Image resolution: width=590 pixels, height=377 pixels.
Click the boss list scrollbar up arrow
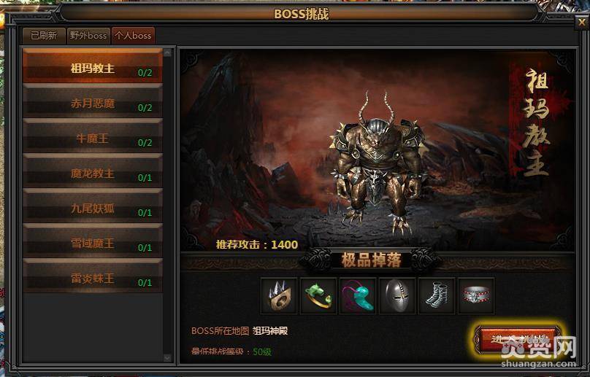[168, 53]
